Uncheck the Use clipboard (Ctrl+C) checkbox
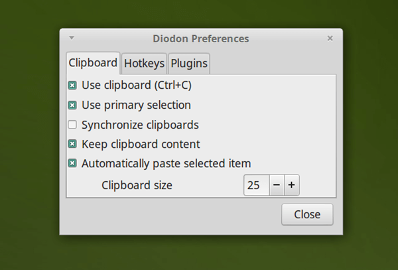This screenshot has height=270, width=398. 72,86
